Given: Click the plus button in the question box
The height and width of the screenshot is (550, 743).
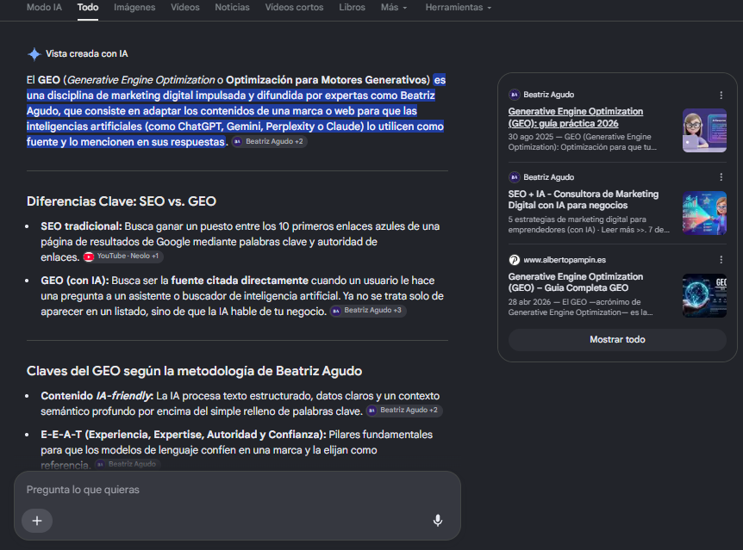Looking at the screenshot, I should pyautogui.click(x=37, y=521).
